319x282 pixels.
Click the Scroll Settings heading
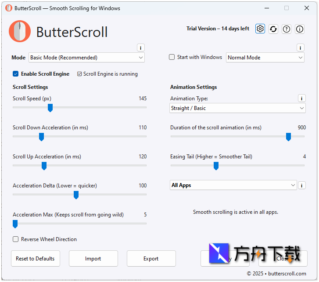(30, 87)
